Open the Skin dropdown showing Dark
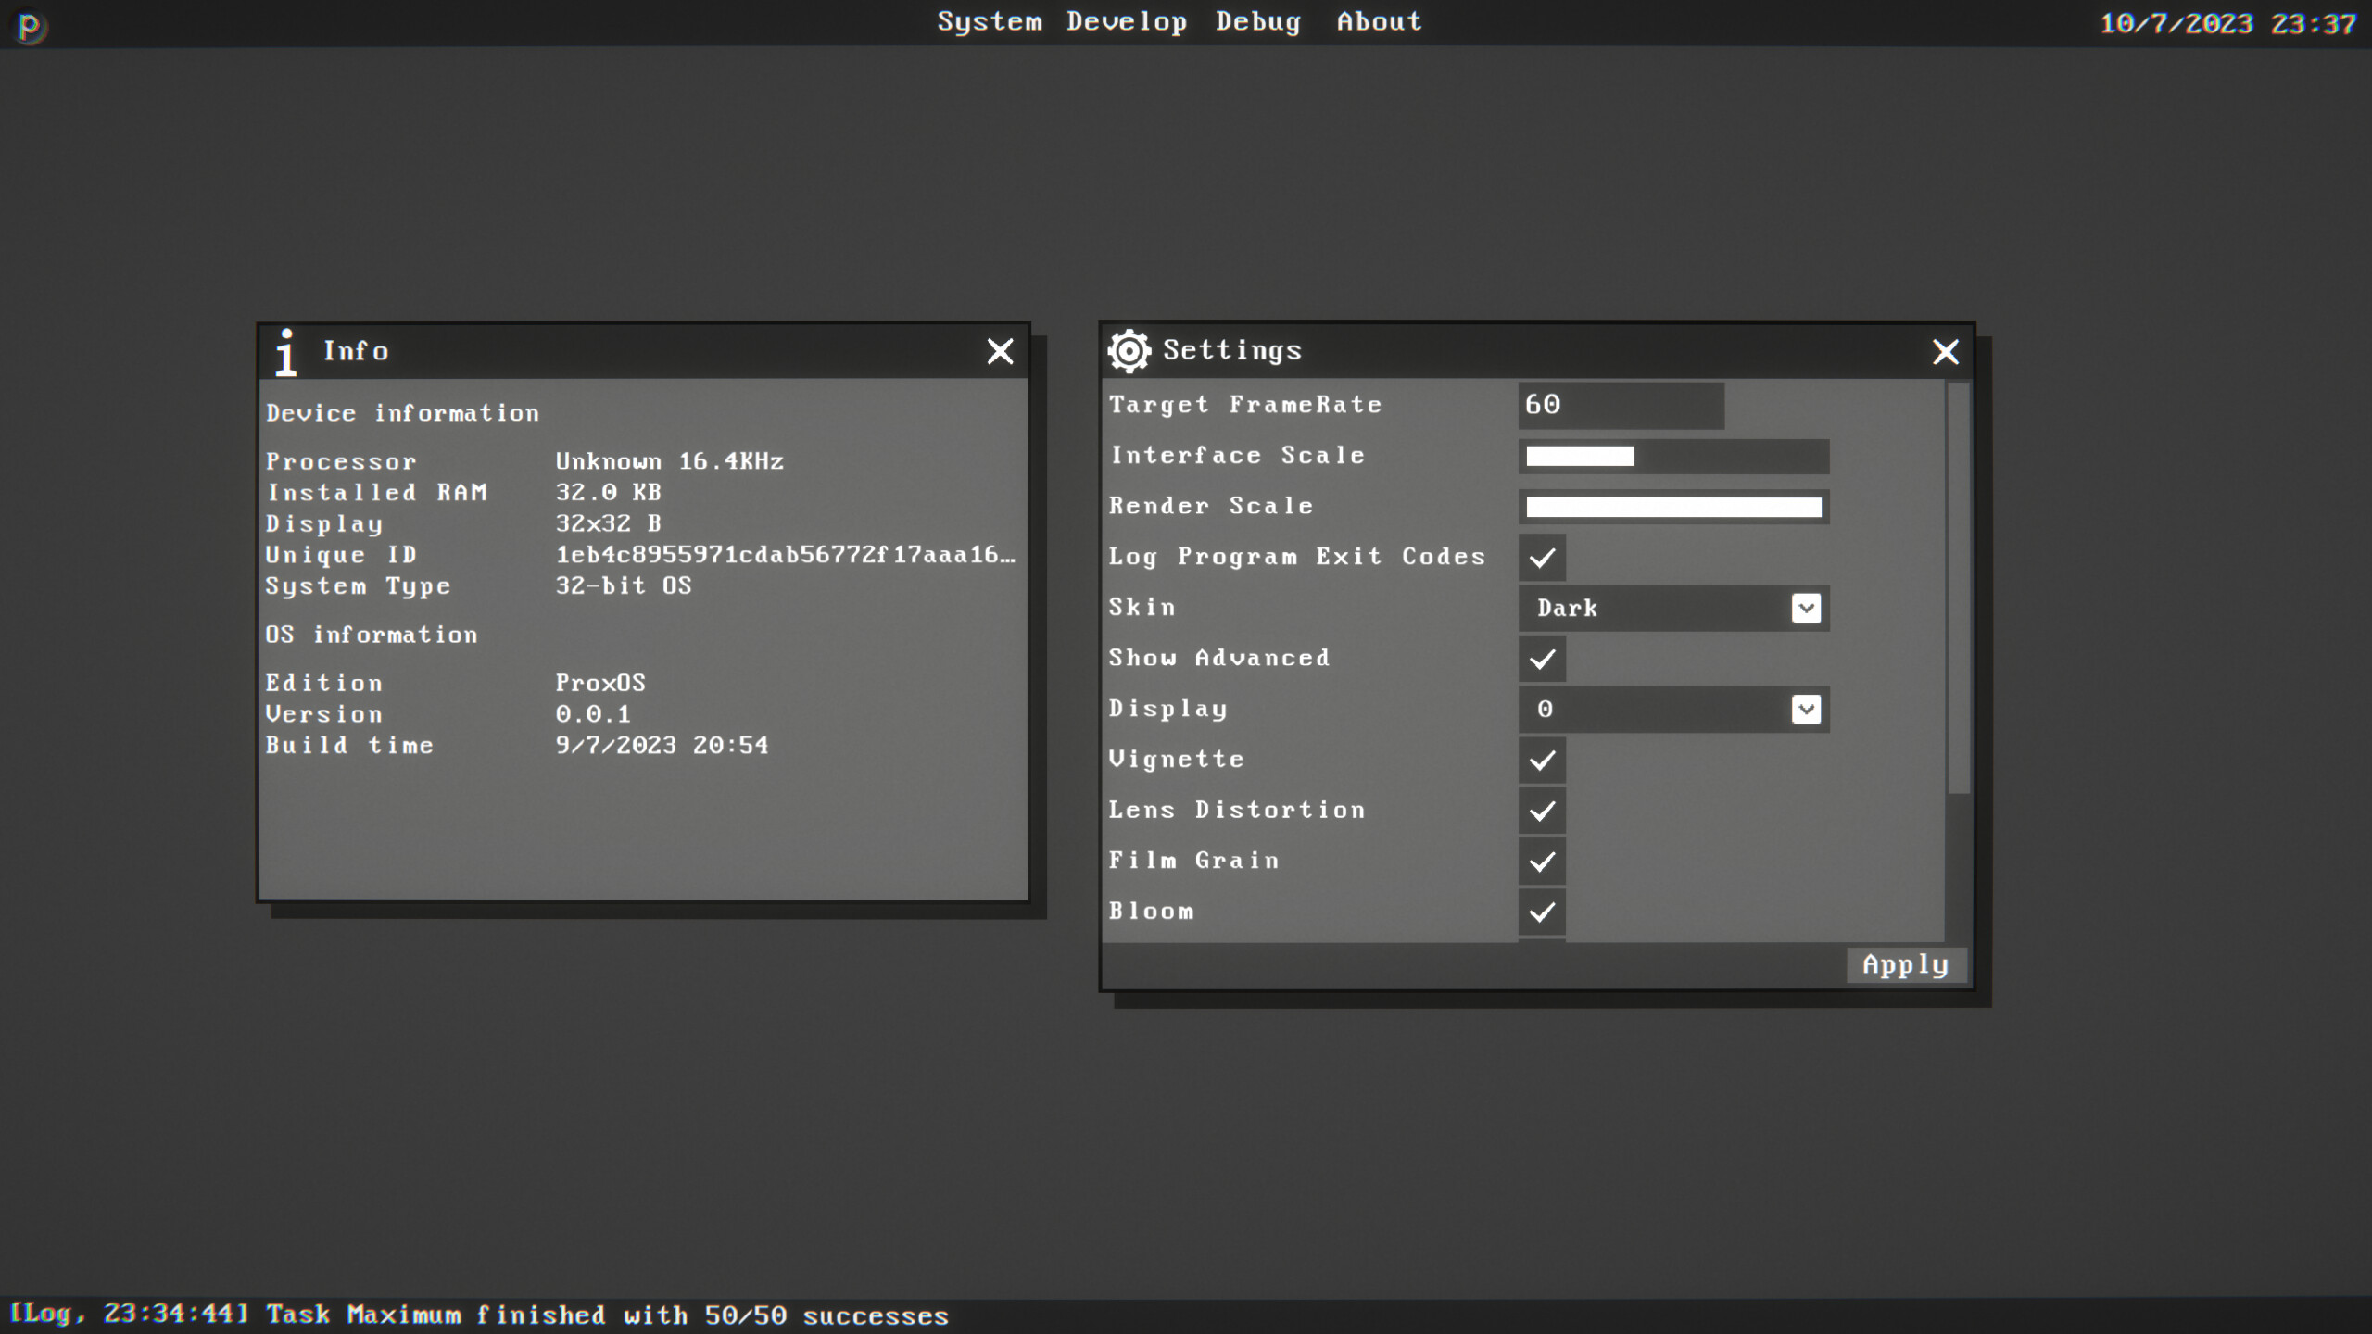 tap(1674, 608)
